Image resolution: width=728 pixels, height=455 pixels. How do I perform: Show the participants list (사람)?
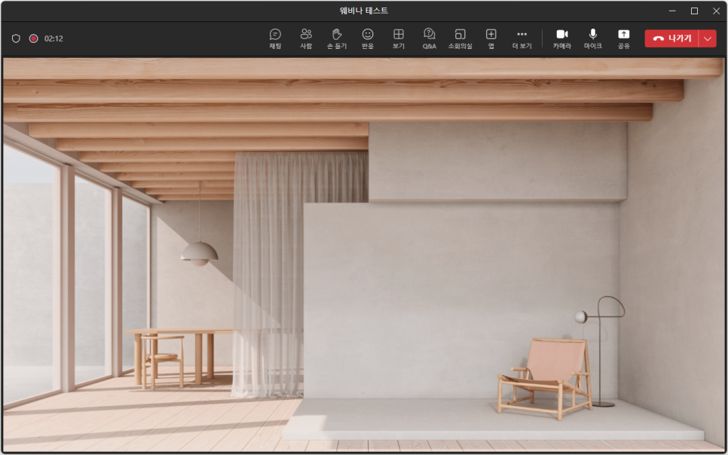(306, 38)
